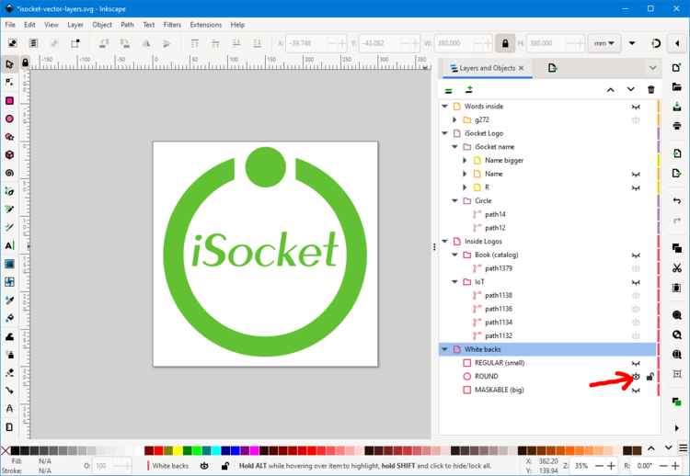The image size is (690, 476).
Task: Add a new layer in Layers panel
Action: coord(469,90)
